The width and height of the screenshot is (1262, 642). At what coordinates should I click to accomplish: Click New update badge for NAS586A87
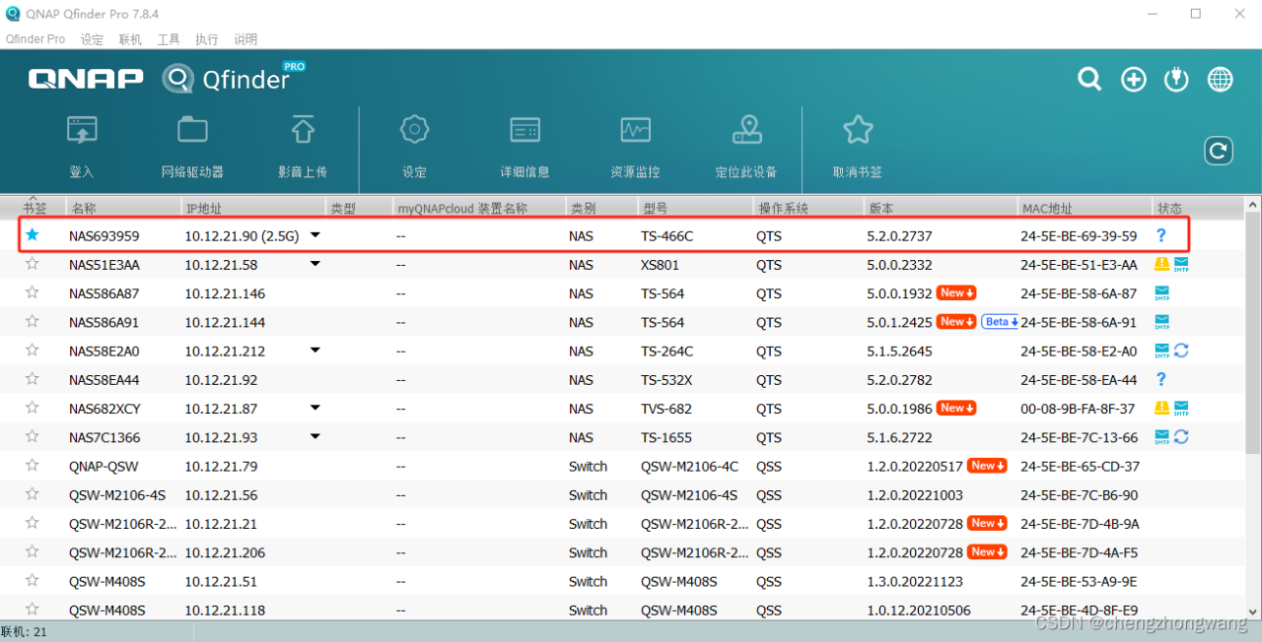click(x=956, y=293)
